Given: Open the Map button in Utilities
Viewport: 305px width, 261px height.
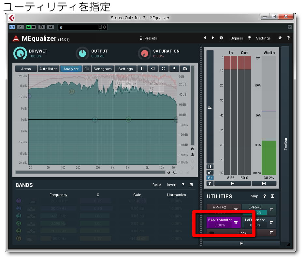Looking at the screenshot, I should pos(254,196).
